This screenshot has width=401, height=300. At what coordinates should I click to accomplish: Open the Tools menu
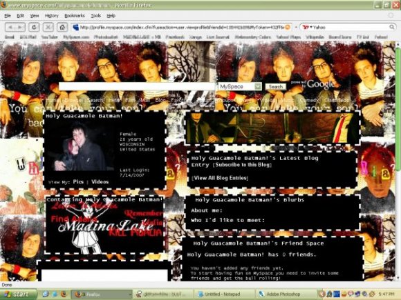pos(96,16)
